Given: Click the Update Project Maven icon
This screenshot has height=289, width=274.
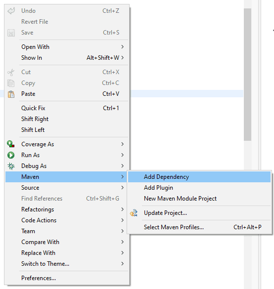Looking at the screenshot, I should click(x=134, y=213).
